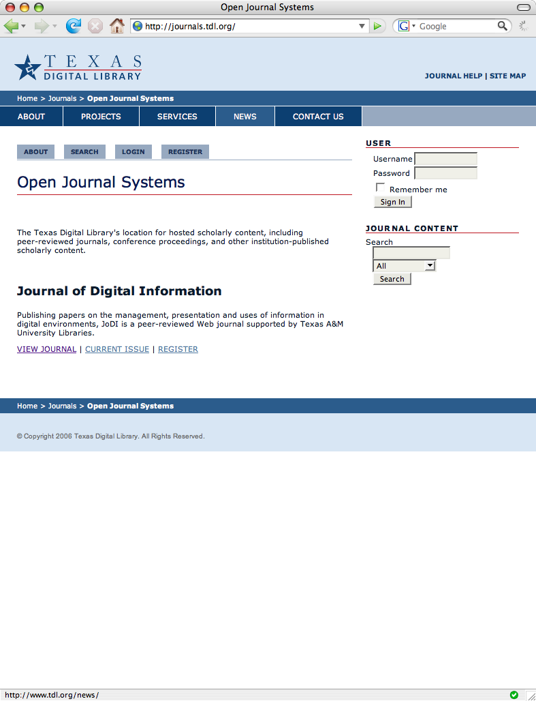Open the CURRENT ISSUE link
536x701 pixels.
[x=117, y=349]
